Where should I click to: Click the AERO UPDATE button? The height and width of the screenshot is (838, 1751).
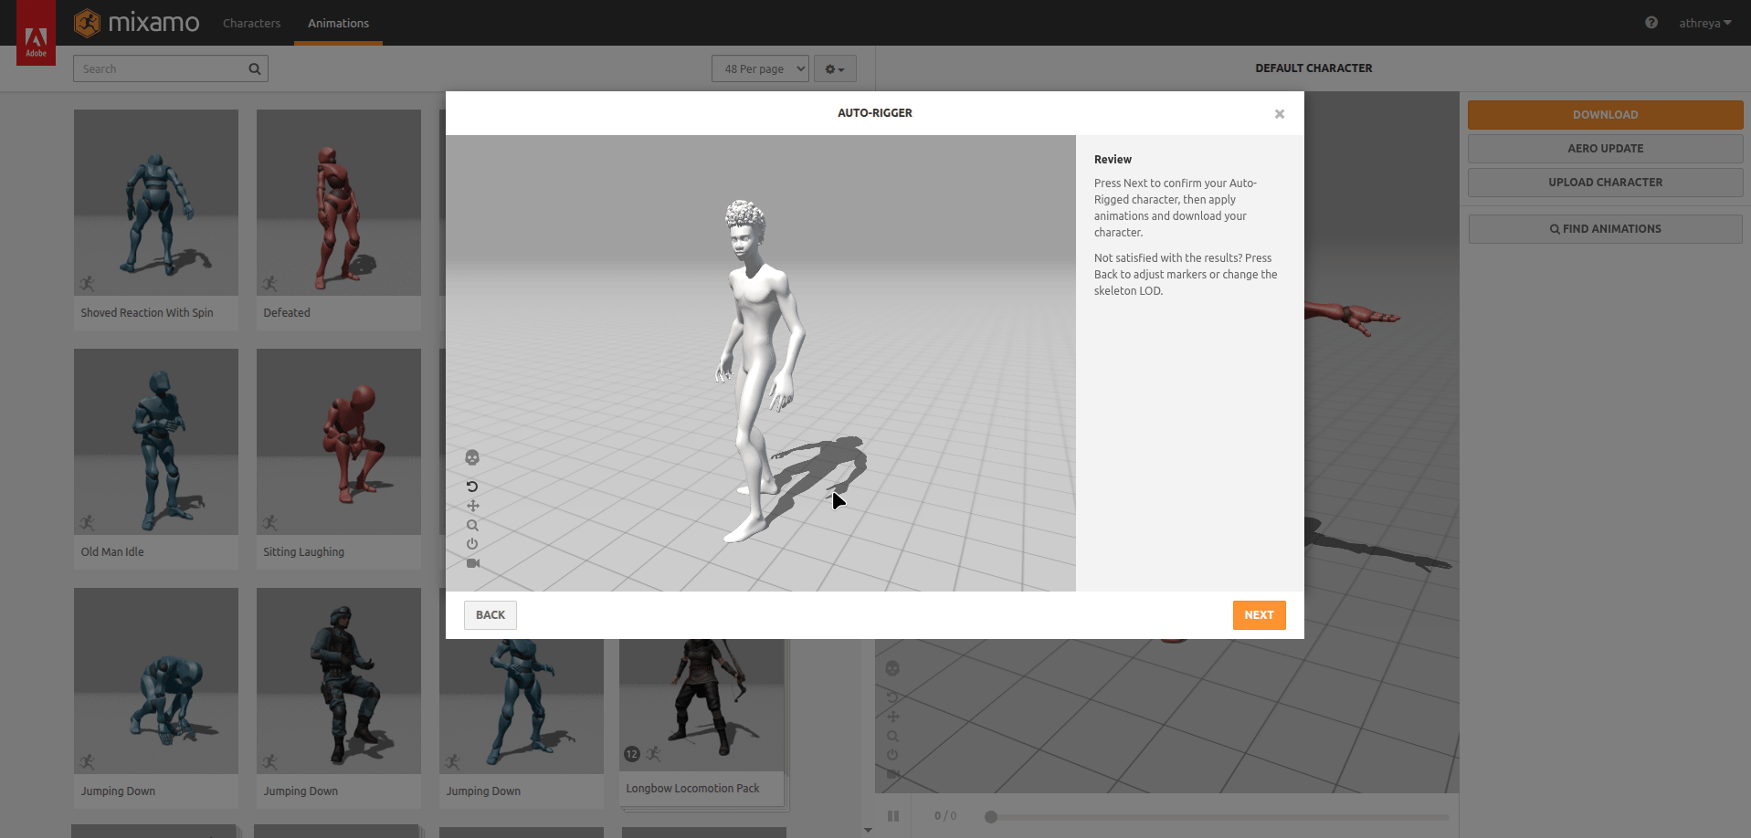[x=1605, y=148]
